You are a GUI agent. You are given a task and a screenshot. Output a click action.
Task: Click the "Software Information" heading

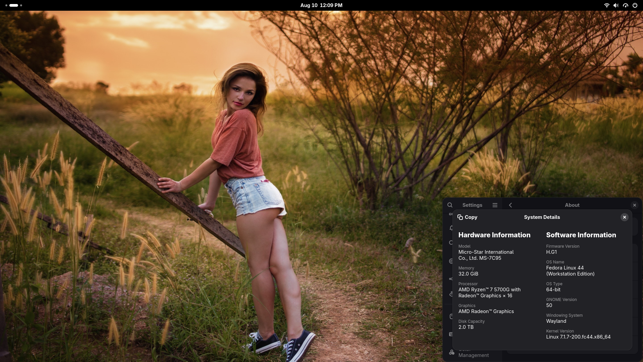coord(581,235)
